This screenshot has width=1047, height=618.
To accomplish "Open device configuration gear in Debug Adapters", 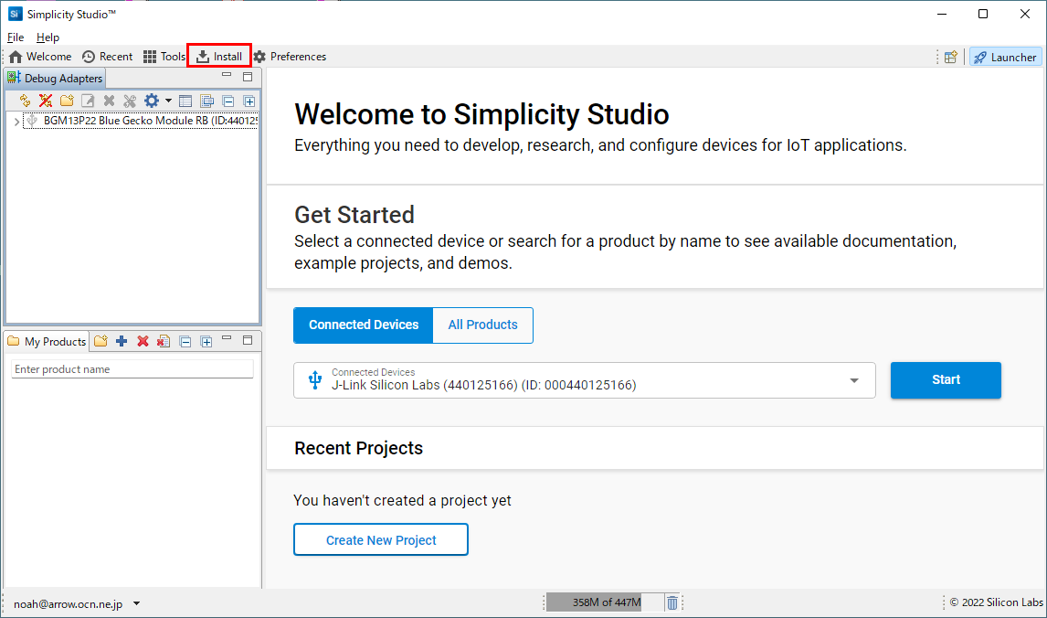I will [152, 101].
